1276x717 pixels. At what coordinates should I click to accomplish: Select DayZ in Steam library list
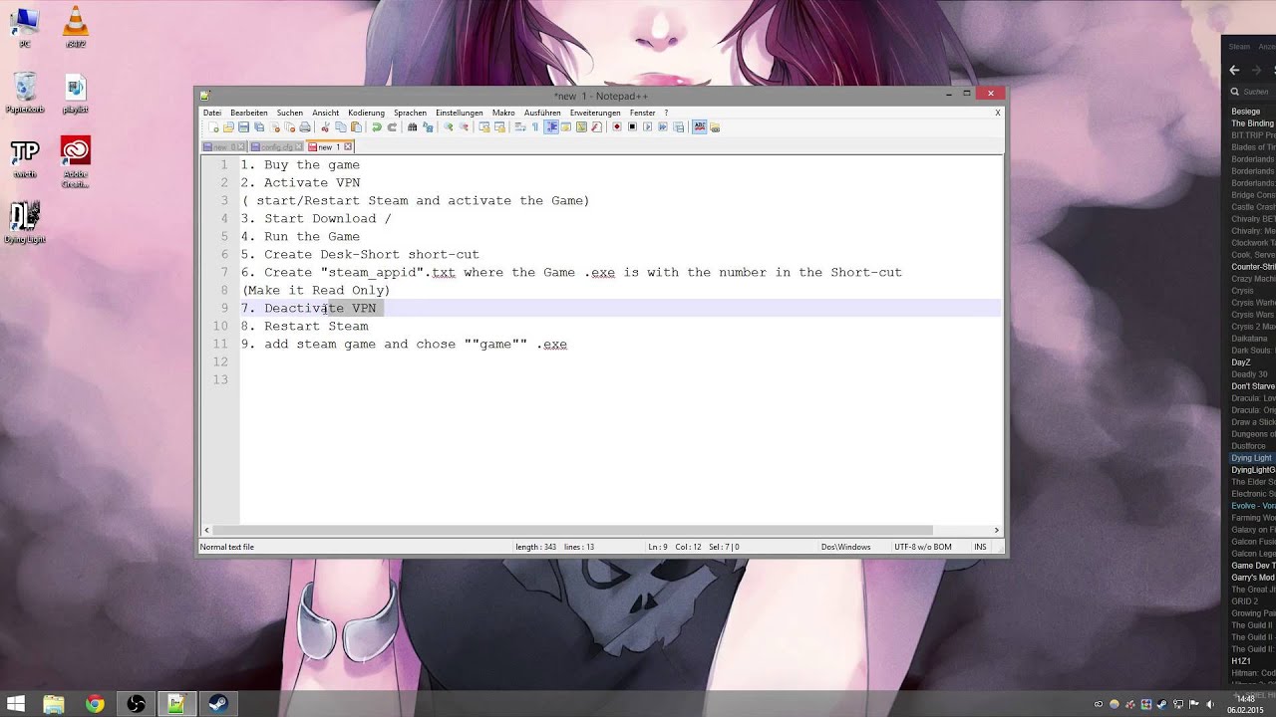1241,362
